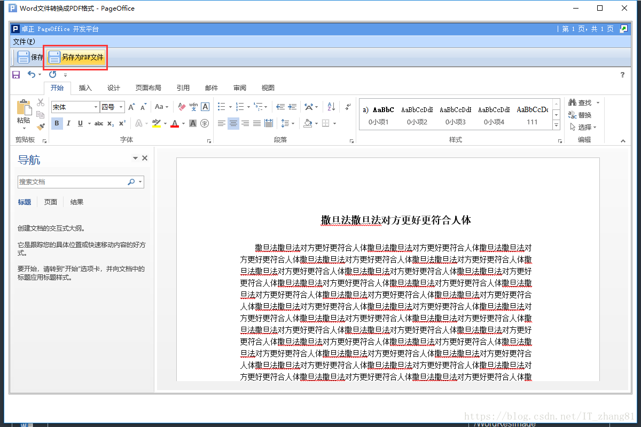The image size is (641, 427).
Task: Click the Cut scissors icon
Action: click(x=41, y=102)
